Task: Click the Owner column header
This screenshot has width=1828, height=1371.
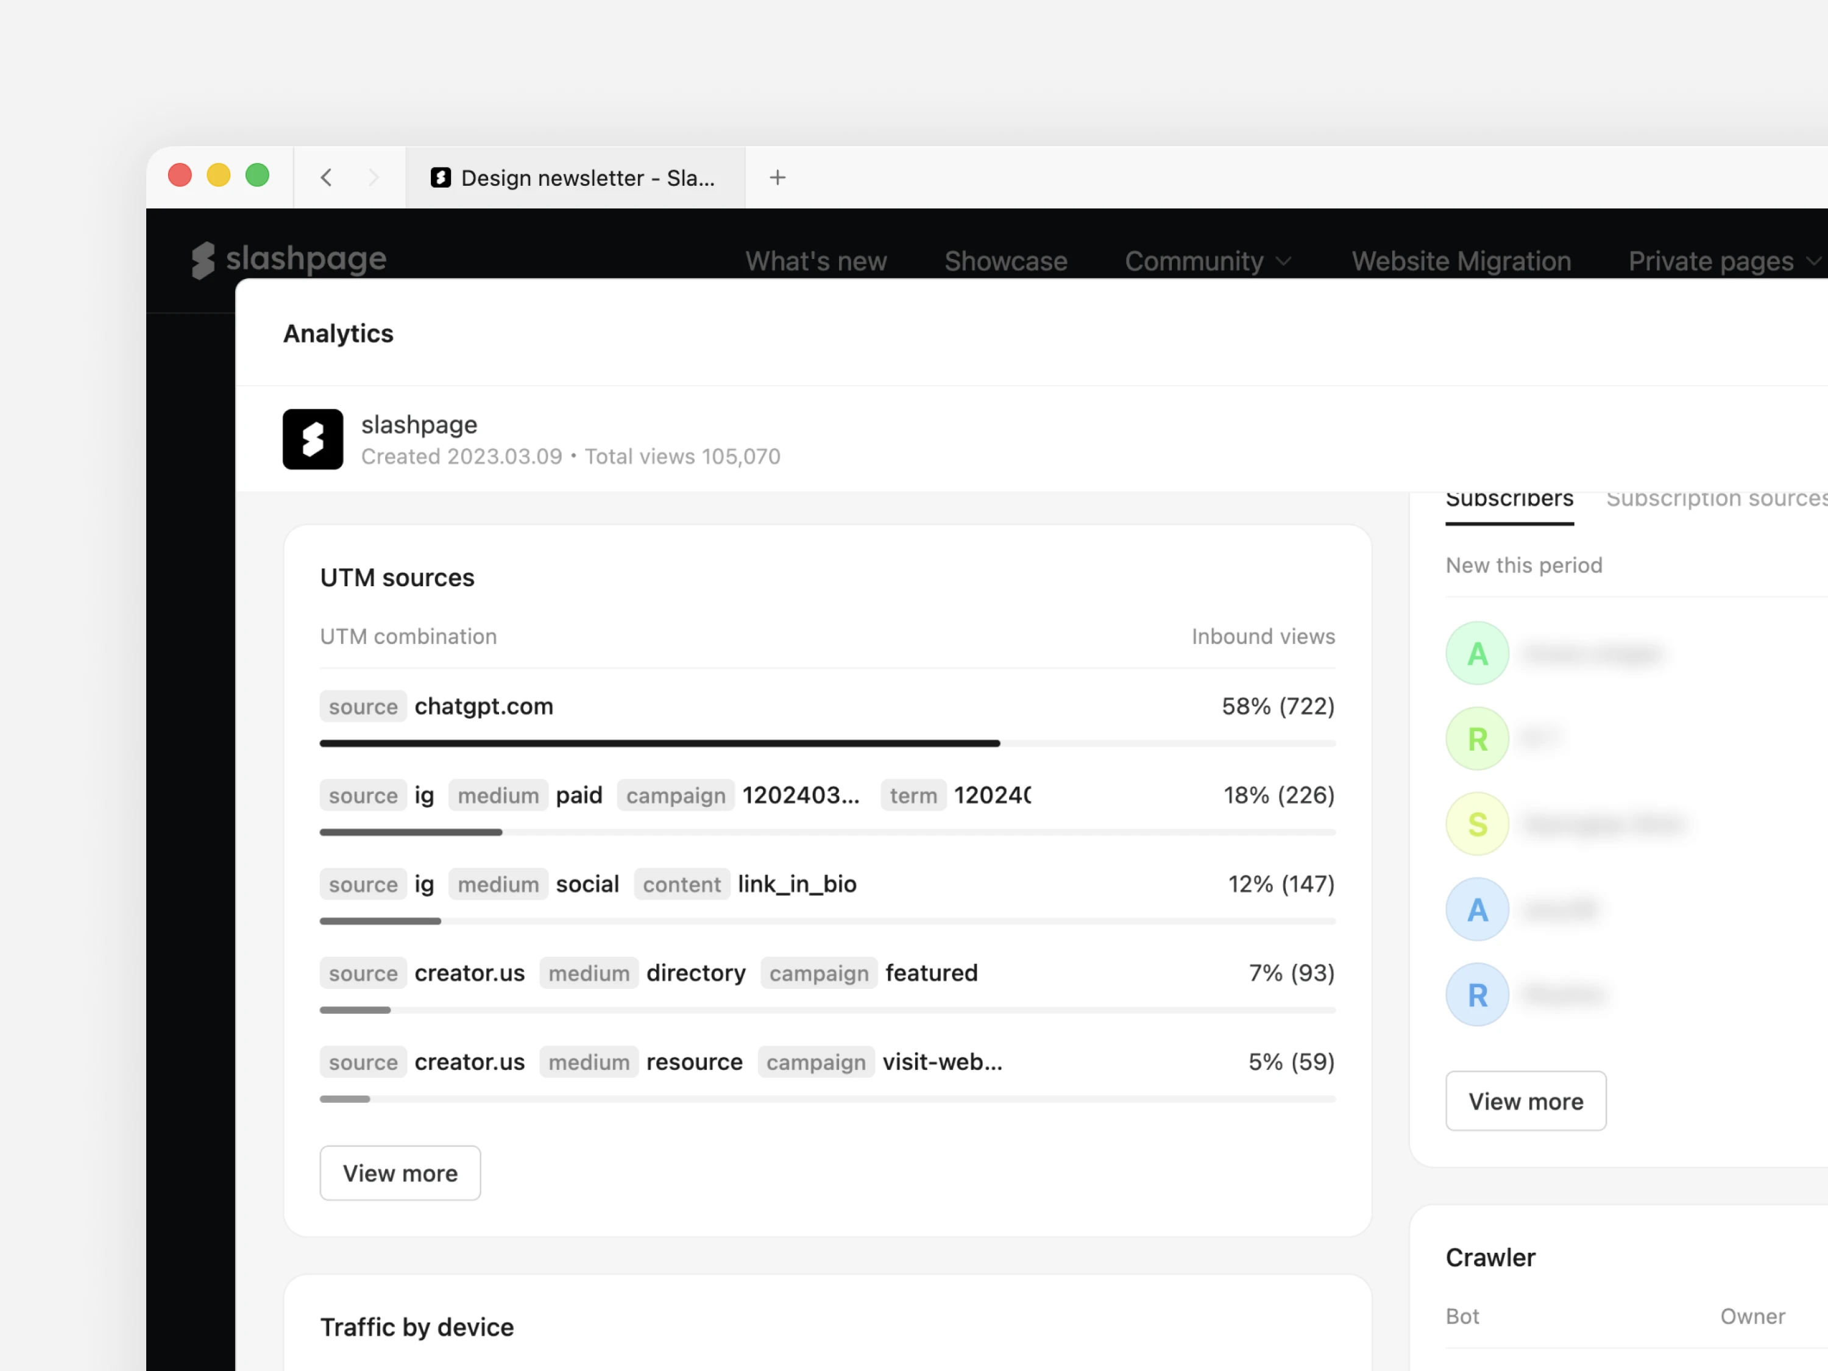Action: pos(1753,1316)
